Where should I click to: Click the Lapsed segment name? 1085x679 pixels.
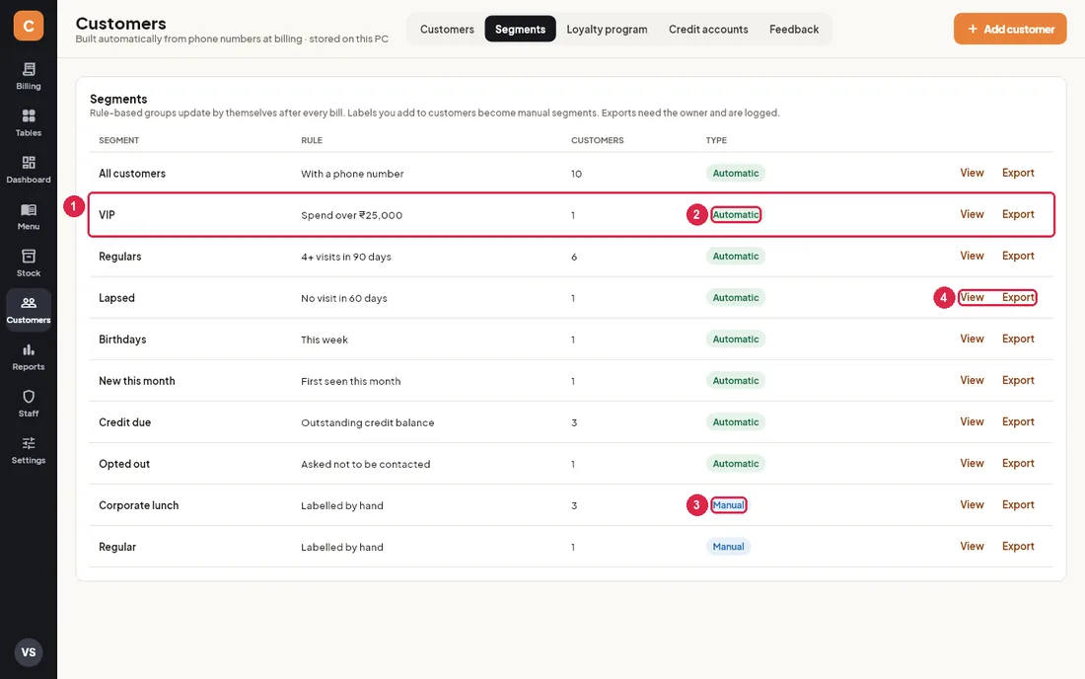coord(116,298)
